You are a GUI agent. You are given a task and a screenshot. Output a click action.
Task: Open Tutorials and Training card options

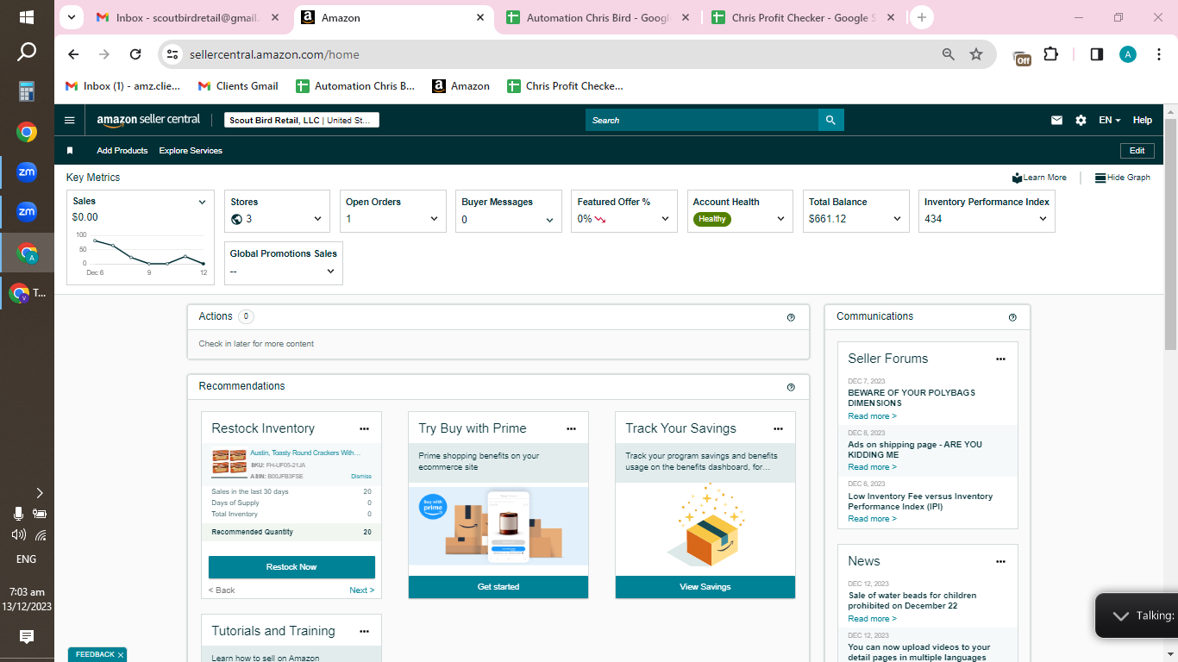pos(364,631)
